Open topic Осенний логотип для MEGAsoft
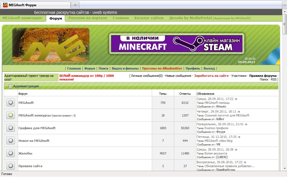Image resolution: width=287 pixels, height=177 pixels. tap(227, 115)
